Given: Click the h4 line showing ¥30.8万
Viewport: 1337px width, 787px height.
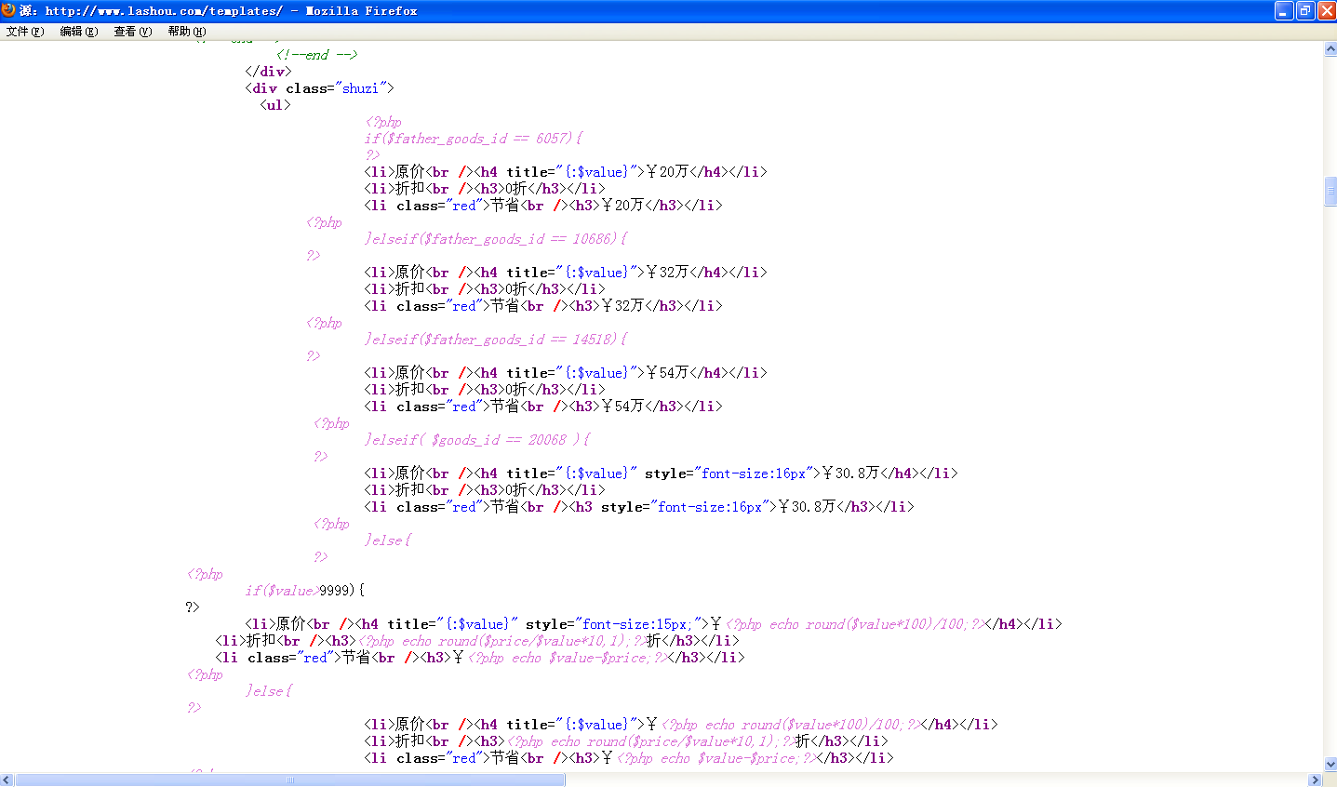Looking at the screenshot, I should click(x=661, y=474).
